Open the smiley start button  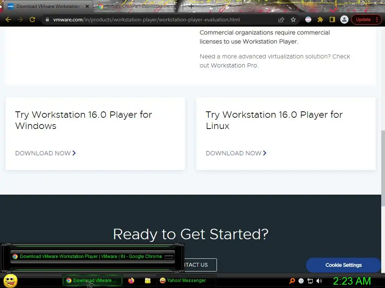pos(10,280)
